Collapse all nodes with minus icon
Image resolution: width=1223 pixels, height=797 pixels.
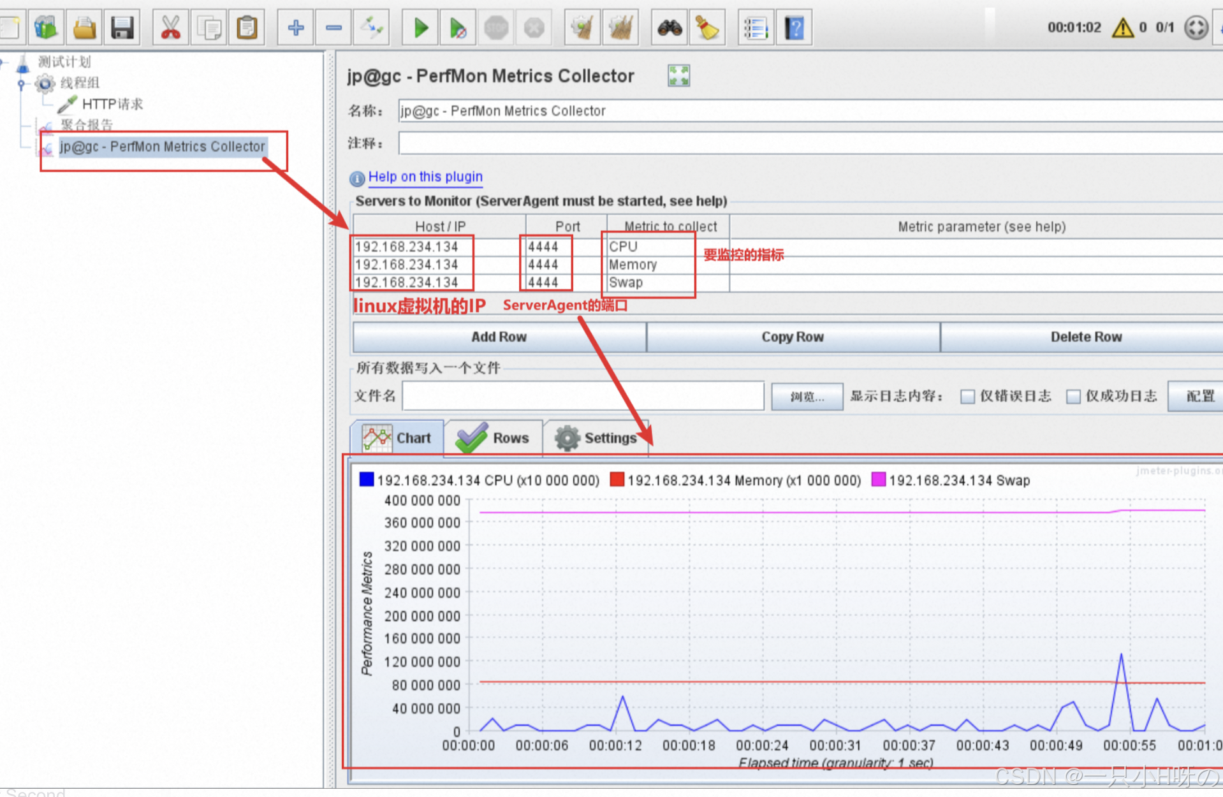334,27
